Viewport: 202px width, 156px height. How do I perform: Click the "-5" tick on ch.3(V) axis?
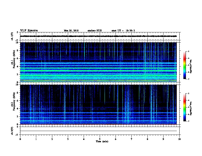[17, 135]
